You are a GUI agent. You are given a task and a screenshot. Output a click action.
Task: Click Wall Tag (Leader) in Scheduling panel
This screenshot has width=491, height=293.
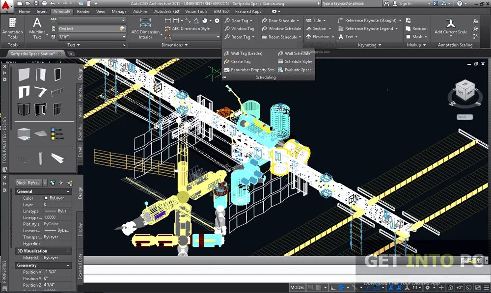point(244,53)
